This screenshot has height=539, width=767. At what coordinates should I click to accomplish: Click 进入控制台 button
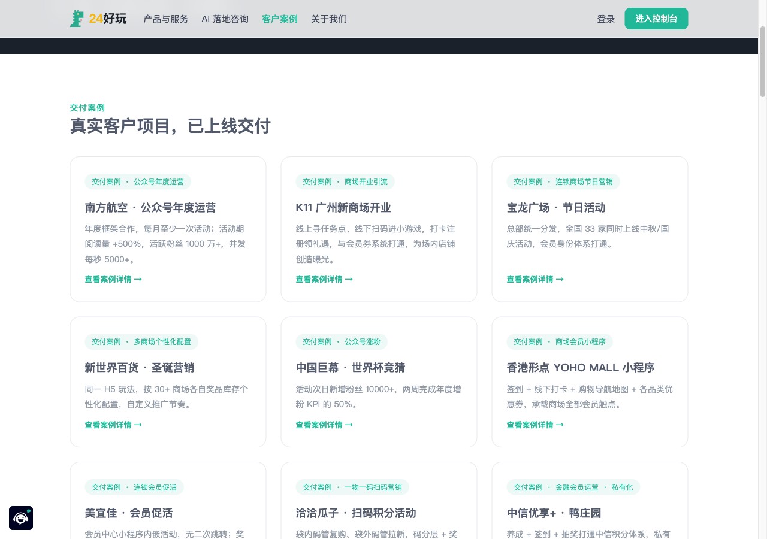pyautogui.click(x=656, y=19)
